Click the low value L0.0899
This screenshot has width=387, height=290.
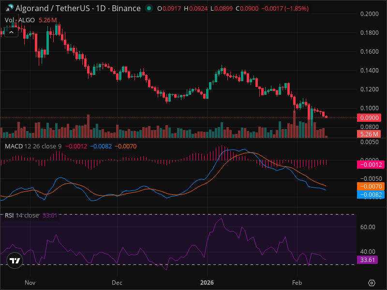coord(222,8)
